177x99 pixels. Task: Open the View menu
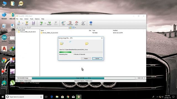[x=21, y=19]
